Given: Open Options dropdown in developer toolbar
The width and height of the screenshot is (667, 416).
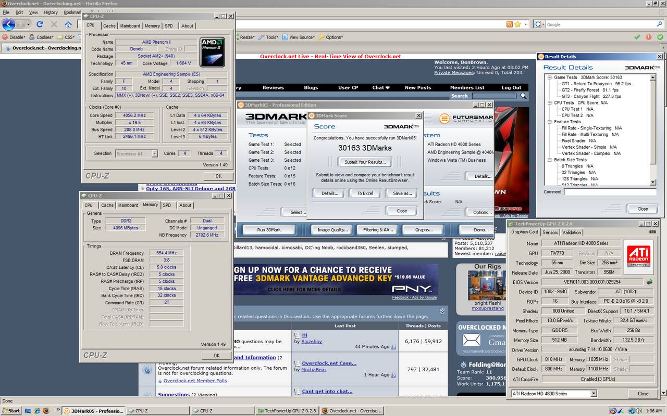Looking at the screenshot, I should pyautogui.click(x=330, y=37).
